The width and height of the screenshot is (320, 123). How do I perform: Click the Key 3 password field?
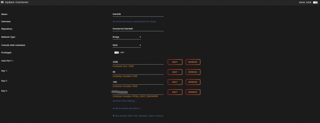[138, 92]
